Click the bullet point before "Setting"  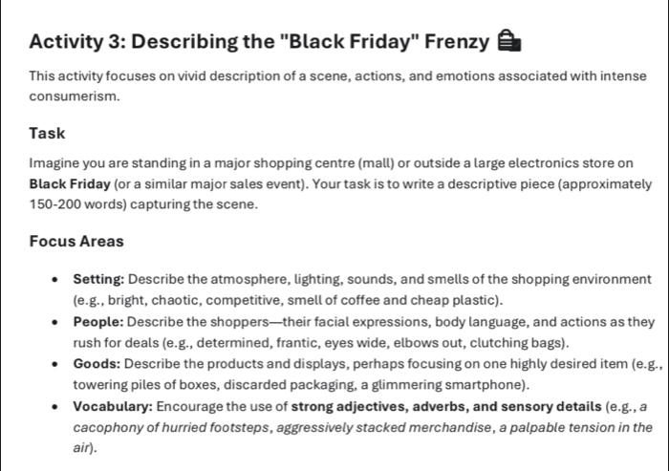pos(55,279)
